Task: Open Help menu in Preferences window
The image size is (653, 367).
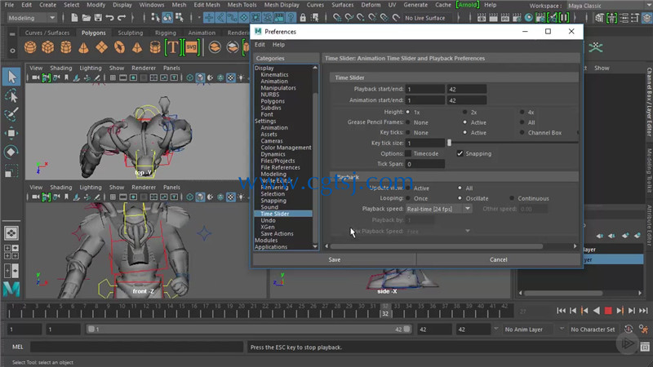Action: click(278, 45)
